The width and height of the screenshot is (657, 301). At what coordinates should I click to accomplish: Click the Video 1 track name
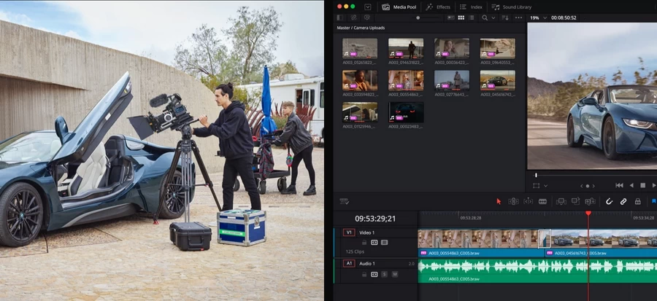pyautogui.click(x=367, y=232)
